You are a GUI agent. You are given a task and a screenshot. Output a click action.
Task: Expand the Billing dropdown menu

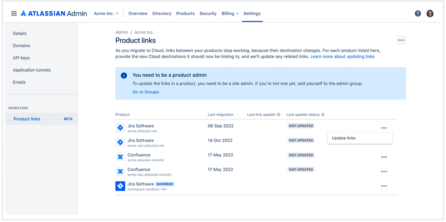pos(230,13)
